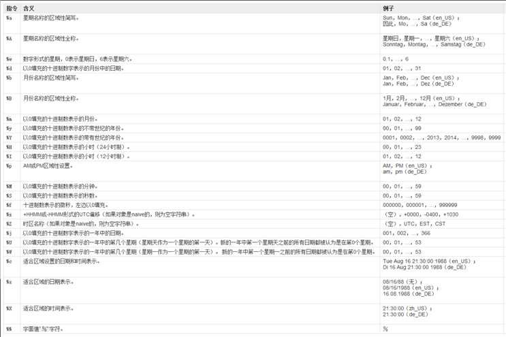The height and width of the screenshot is (337, 506).
Task: Click the example '08/16/1988 (en_US)'
Action: click(x=411, y=288)
